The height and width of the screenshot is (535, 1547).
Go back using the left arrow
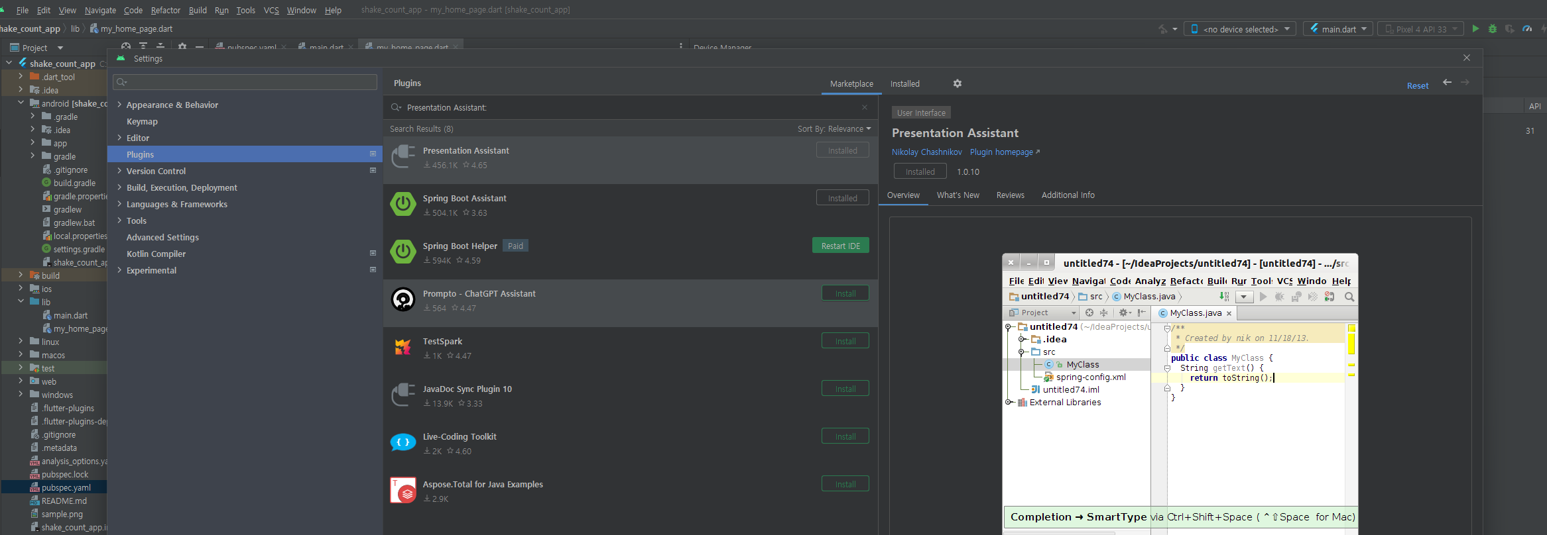[x=1447, y=83]
